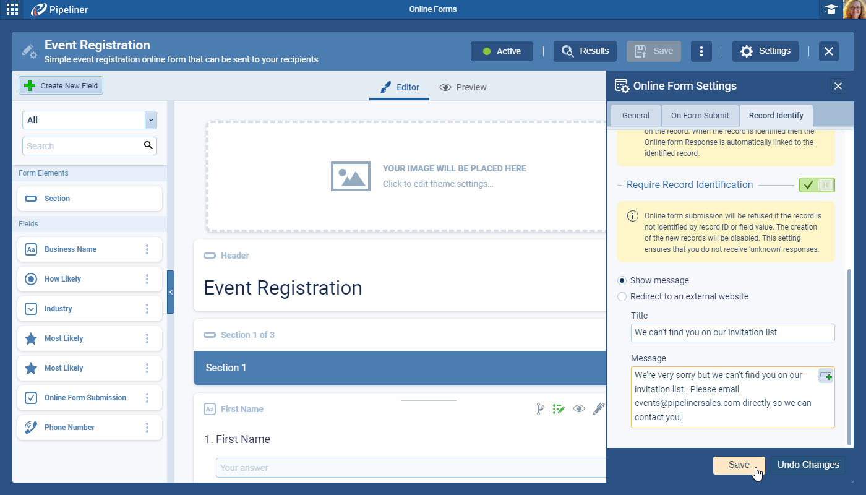The width and height of the screenshot is (866, 495).
Task: Click the Undo Changes button
Action: 808,465
